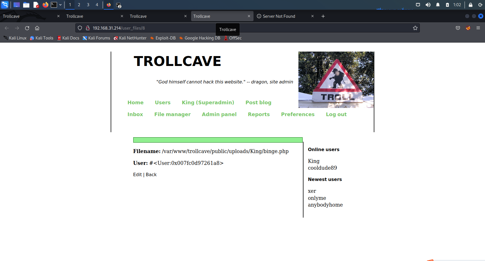Switch to workspace 4
The width and height of the screenshot is (485, 261).
(x=97, y=5)
